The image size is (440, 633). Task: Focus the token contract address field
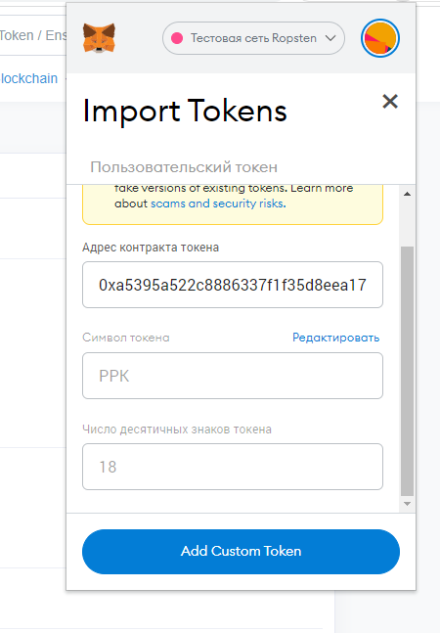[233, 285]
